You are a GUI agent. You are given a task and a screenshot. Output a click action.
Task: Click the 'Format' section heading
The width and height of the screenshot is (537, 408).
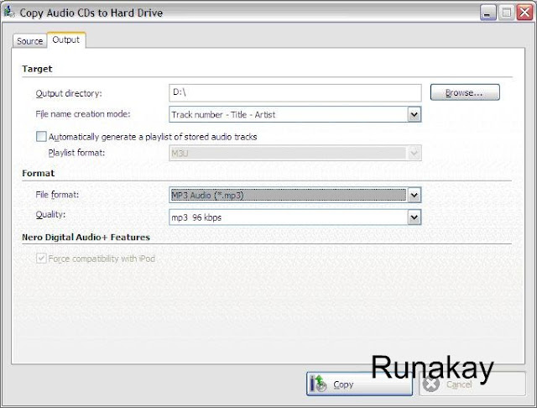tap(38, 173)
